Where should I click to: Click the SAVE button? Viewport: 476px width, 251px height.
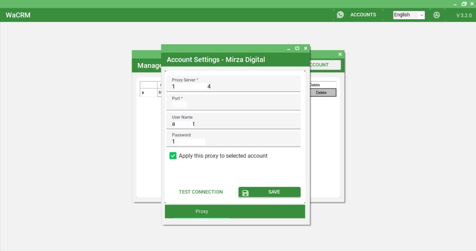coord(269,192)
